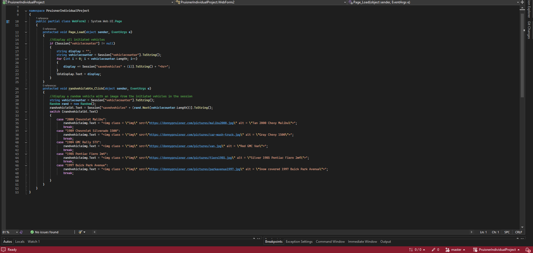Toggle the CRLF line ending indicator

(519, 232)
